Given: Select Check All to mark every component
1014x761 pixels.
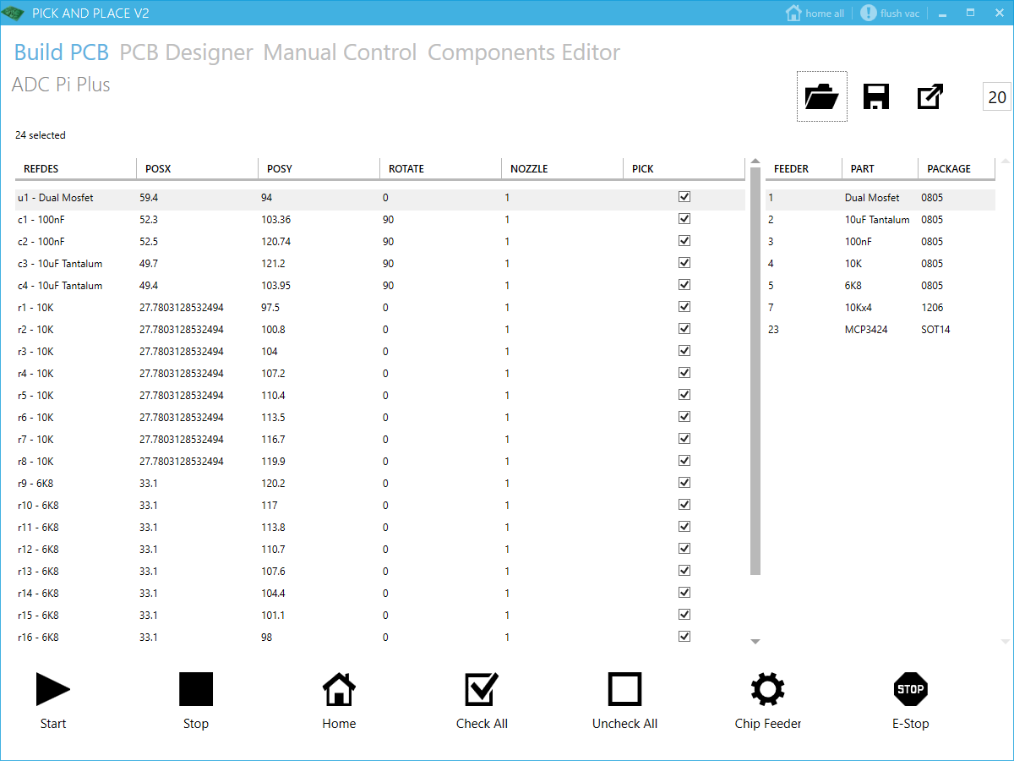Looking at the screenshot, I should [x=481, y=689].
